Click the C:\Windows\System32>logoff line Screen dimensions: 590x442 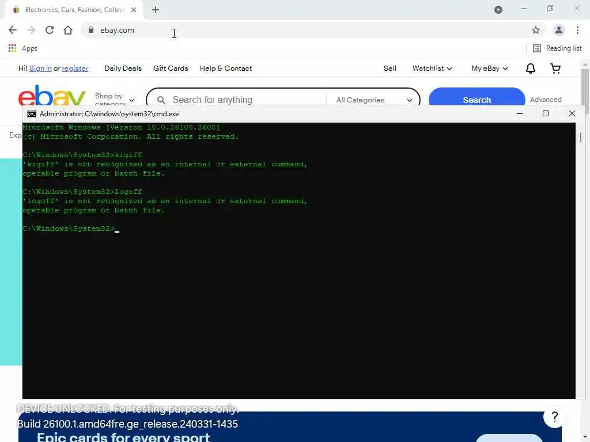82,192
